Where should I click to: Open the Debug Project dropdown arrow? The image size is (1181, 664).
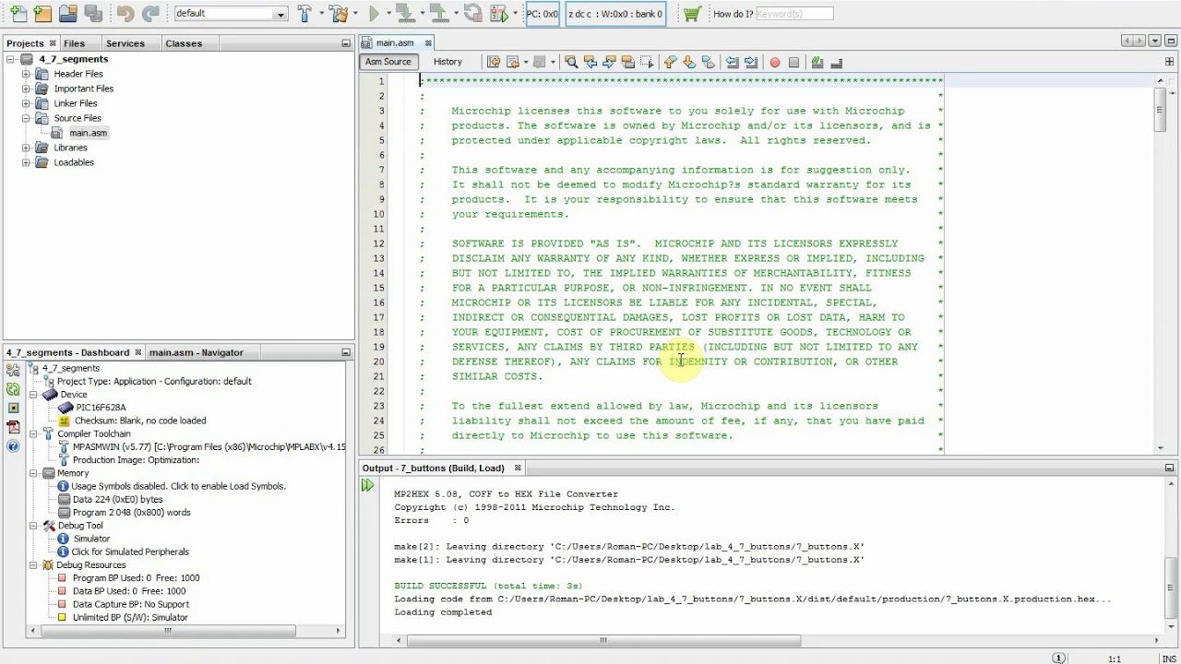coord(517,14)
